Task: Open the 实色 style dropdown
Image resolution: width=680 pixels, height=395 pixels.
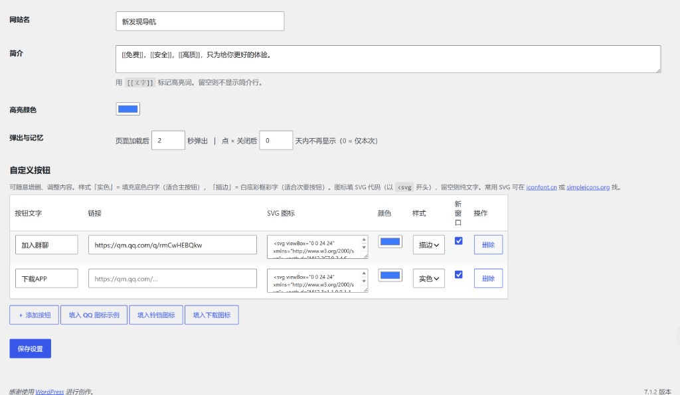Action: point(429,278)
